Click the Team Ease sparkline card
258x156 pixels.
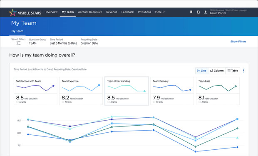point(218,91)
